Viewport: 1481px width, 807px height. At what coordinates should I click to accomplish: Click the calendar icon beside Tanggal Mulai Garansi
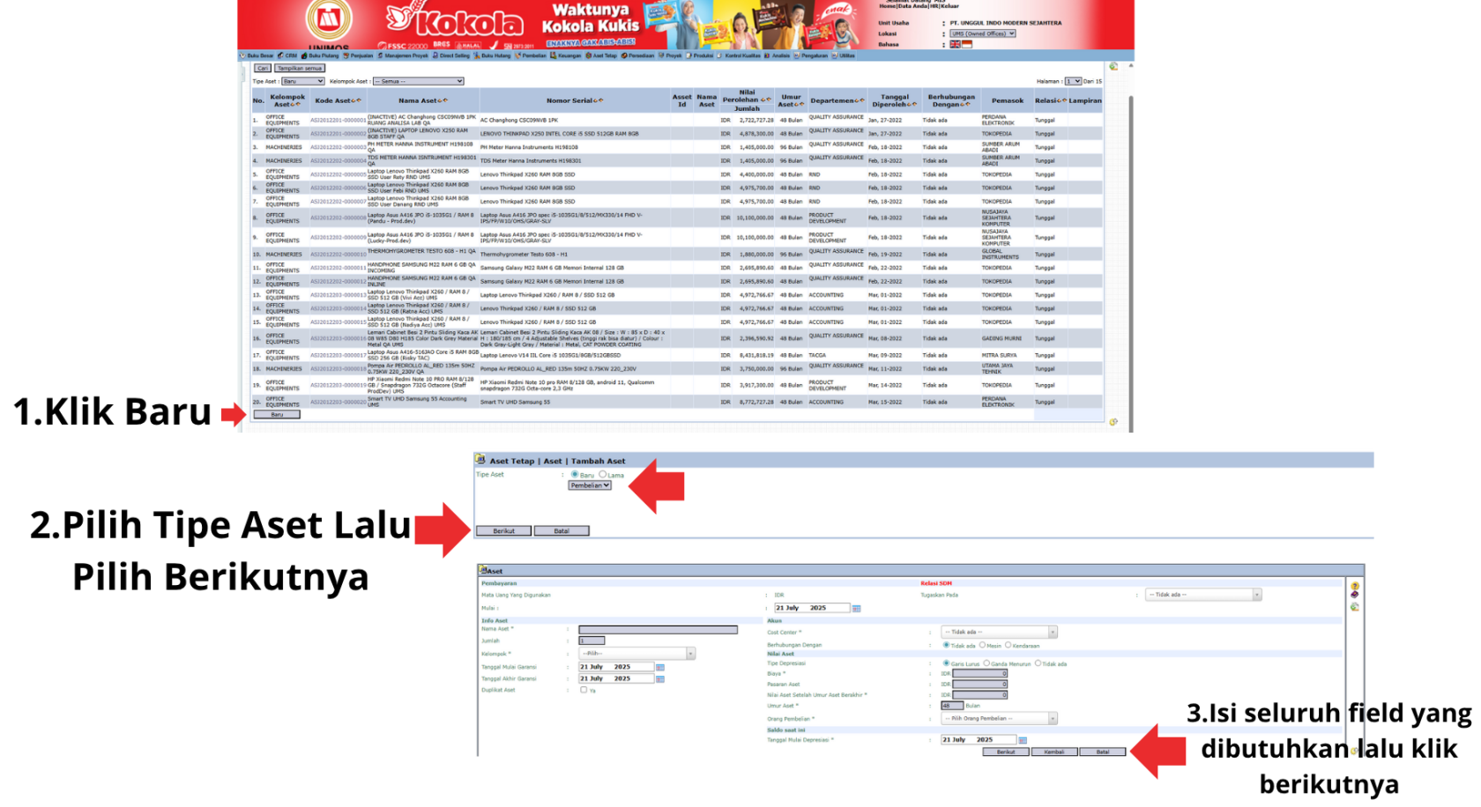(x=659, y=667)
